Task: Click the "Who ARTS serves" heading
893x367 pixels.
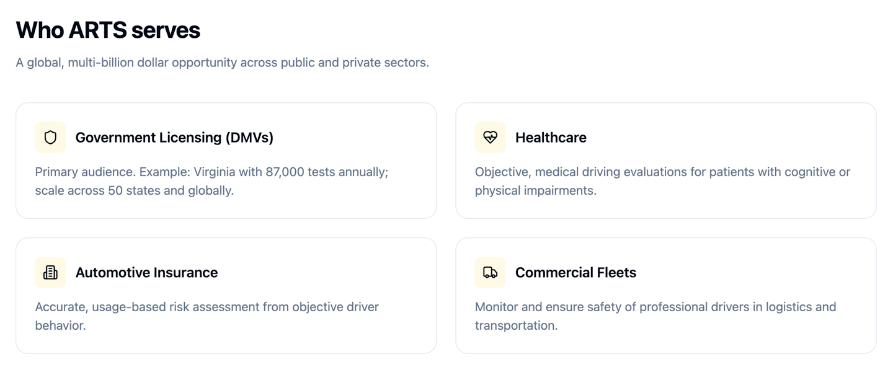Action: coord(108,30)
